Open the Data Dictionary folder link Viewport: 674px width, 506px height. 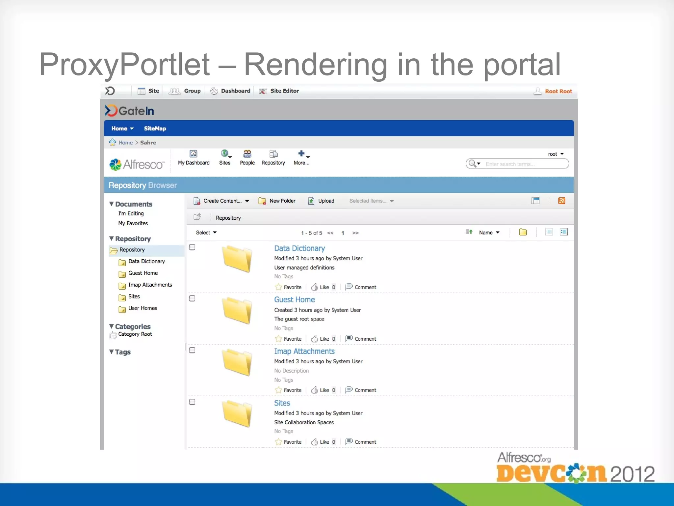[x=299, y=248]
